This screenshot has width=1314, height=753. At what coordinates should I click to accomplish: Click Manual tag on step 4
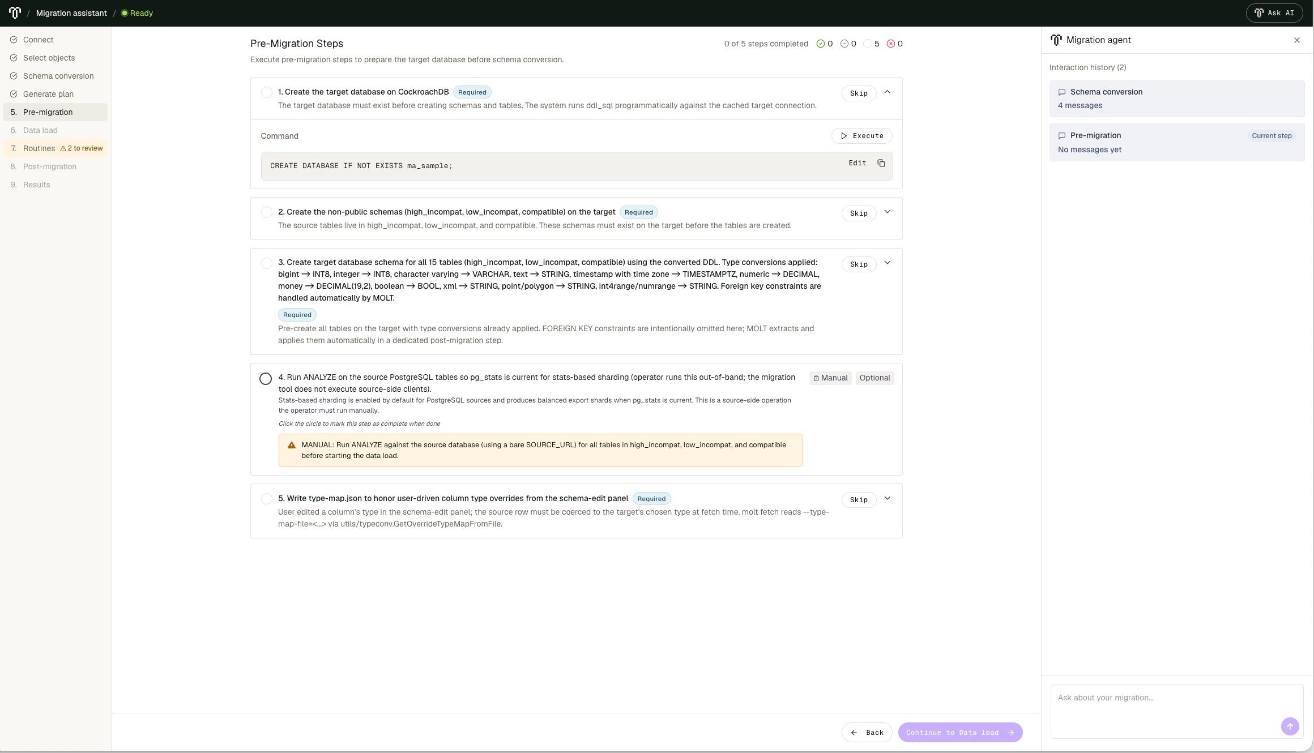click(830, 378)
